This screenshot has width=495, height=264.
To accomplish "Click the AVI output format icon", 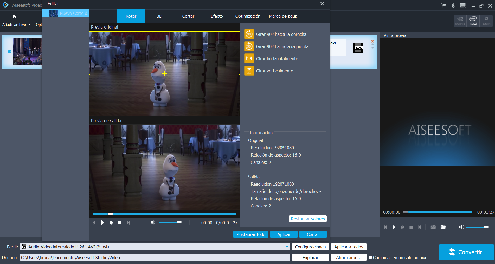I will 358,48.
